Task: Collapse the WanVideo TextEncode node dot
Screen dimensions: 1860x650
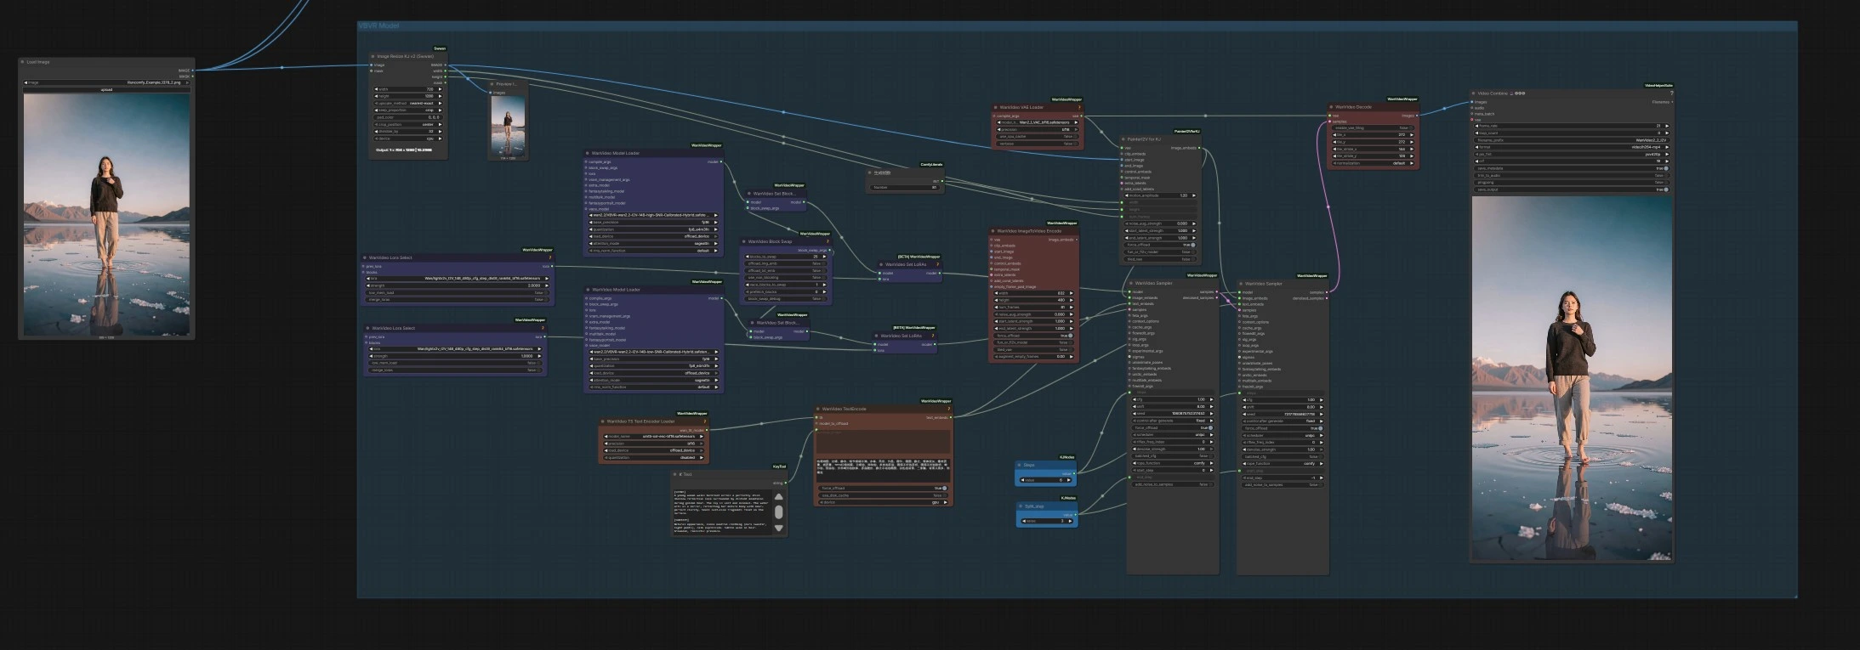Action: [817, 409]
